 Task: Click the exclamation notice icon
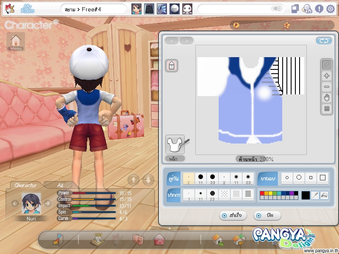(319, 9)
